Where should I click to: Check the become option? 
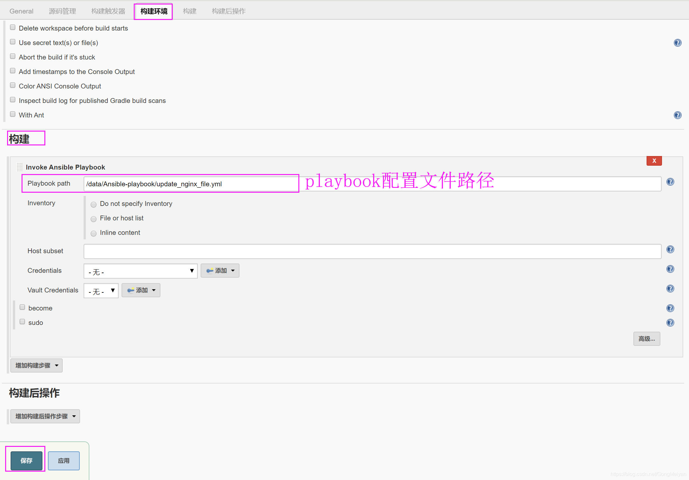[22, 307]
